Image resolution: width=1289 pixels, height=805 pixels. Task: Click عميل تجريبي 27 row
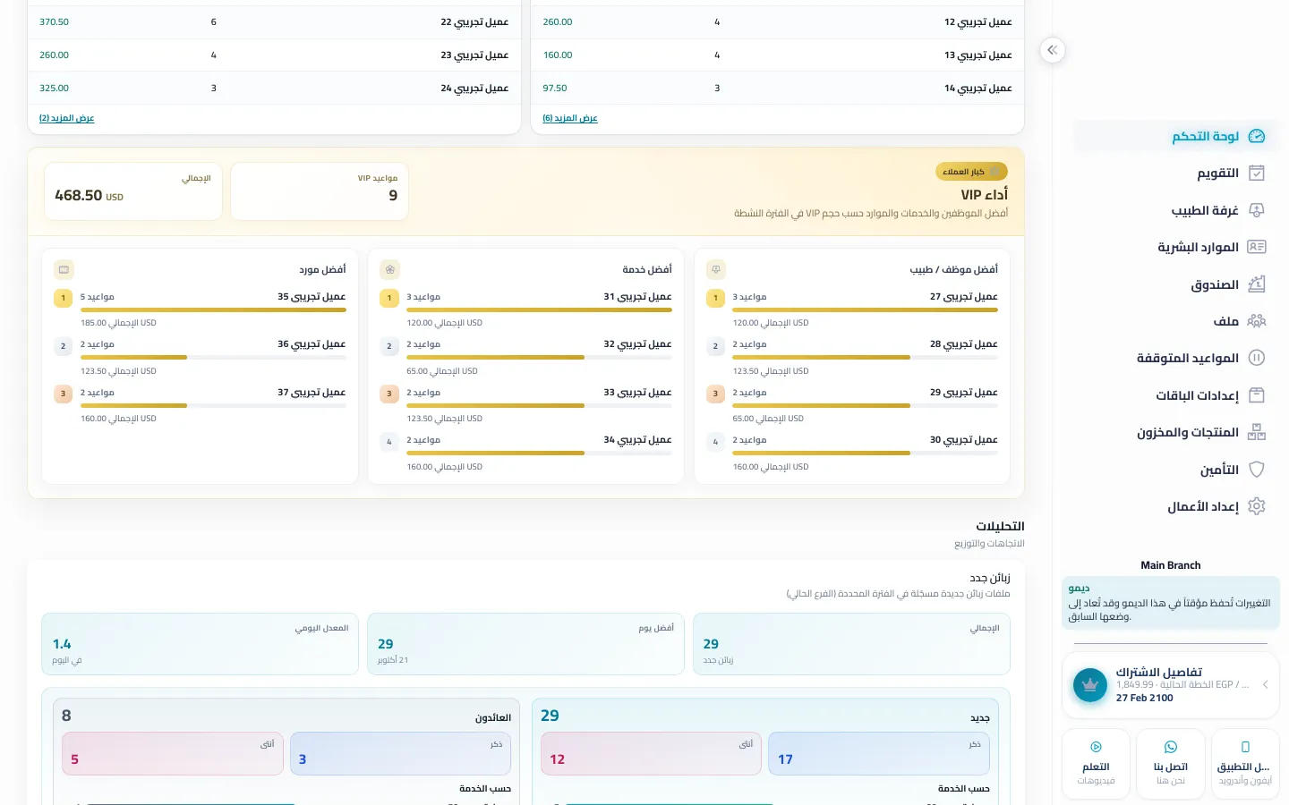point(851,309)
